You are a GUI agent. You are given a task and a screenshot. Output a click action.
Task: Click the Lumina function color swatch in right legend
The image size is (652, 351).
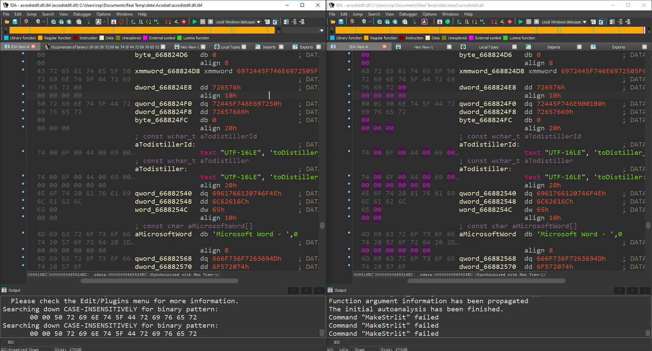tap(505, 38)
